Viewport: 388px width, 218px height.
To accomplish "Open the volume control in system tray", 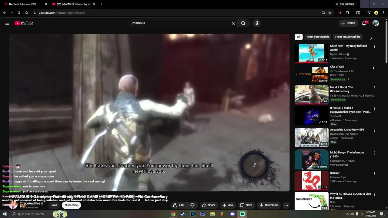I will (352, 214).
